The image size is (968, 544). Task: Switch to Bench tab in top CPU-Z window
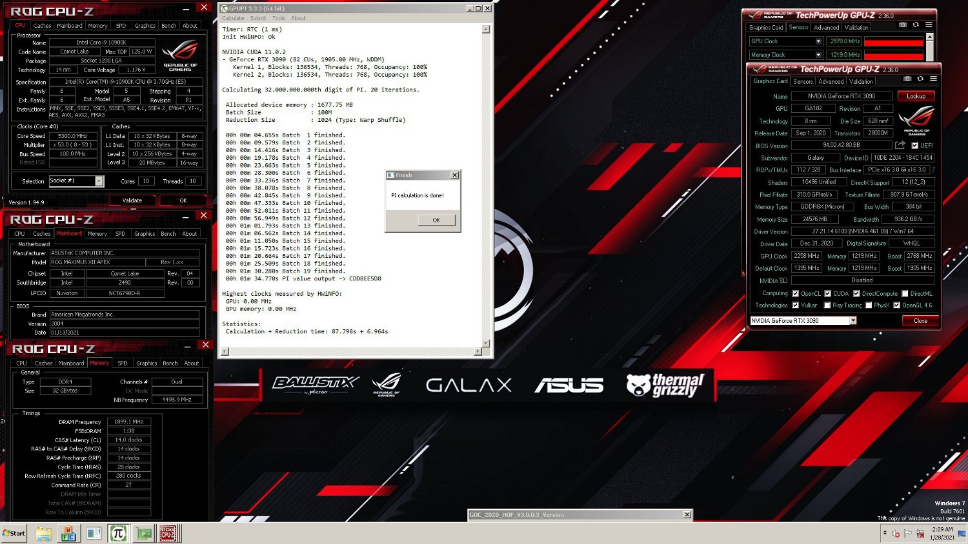pos(169,26)
